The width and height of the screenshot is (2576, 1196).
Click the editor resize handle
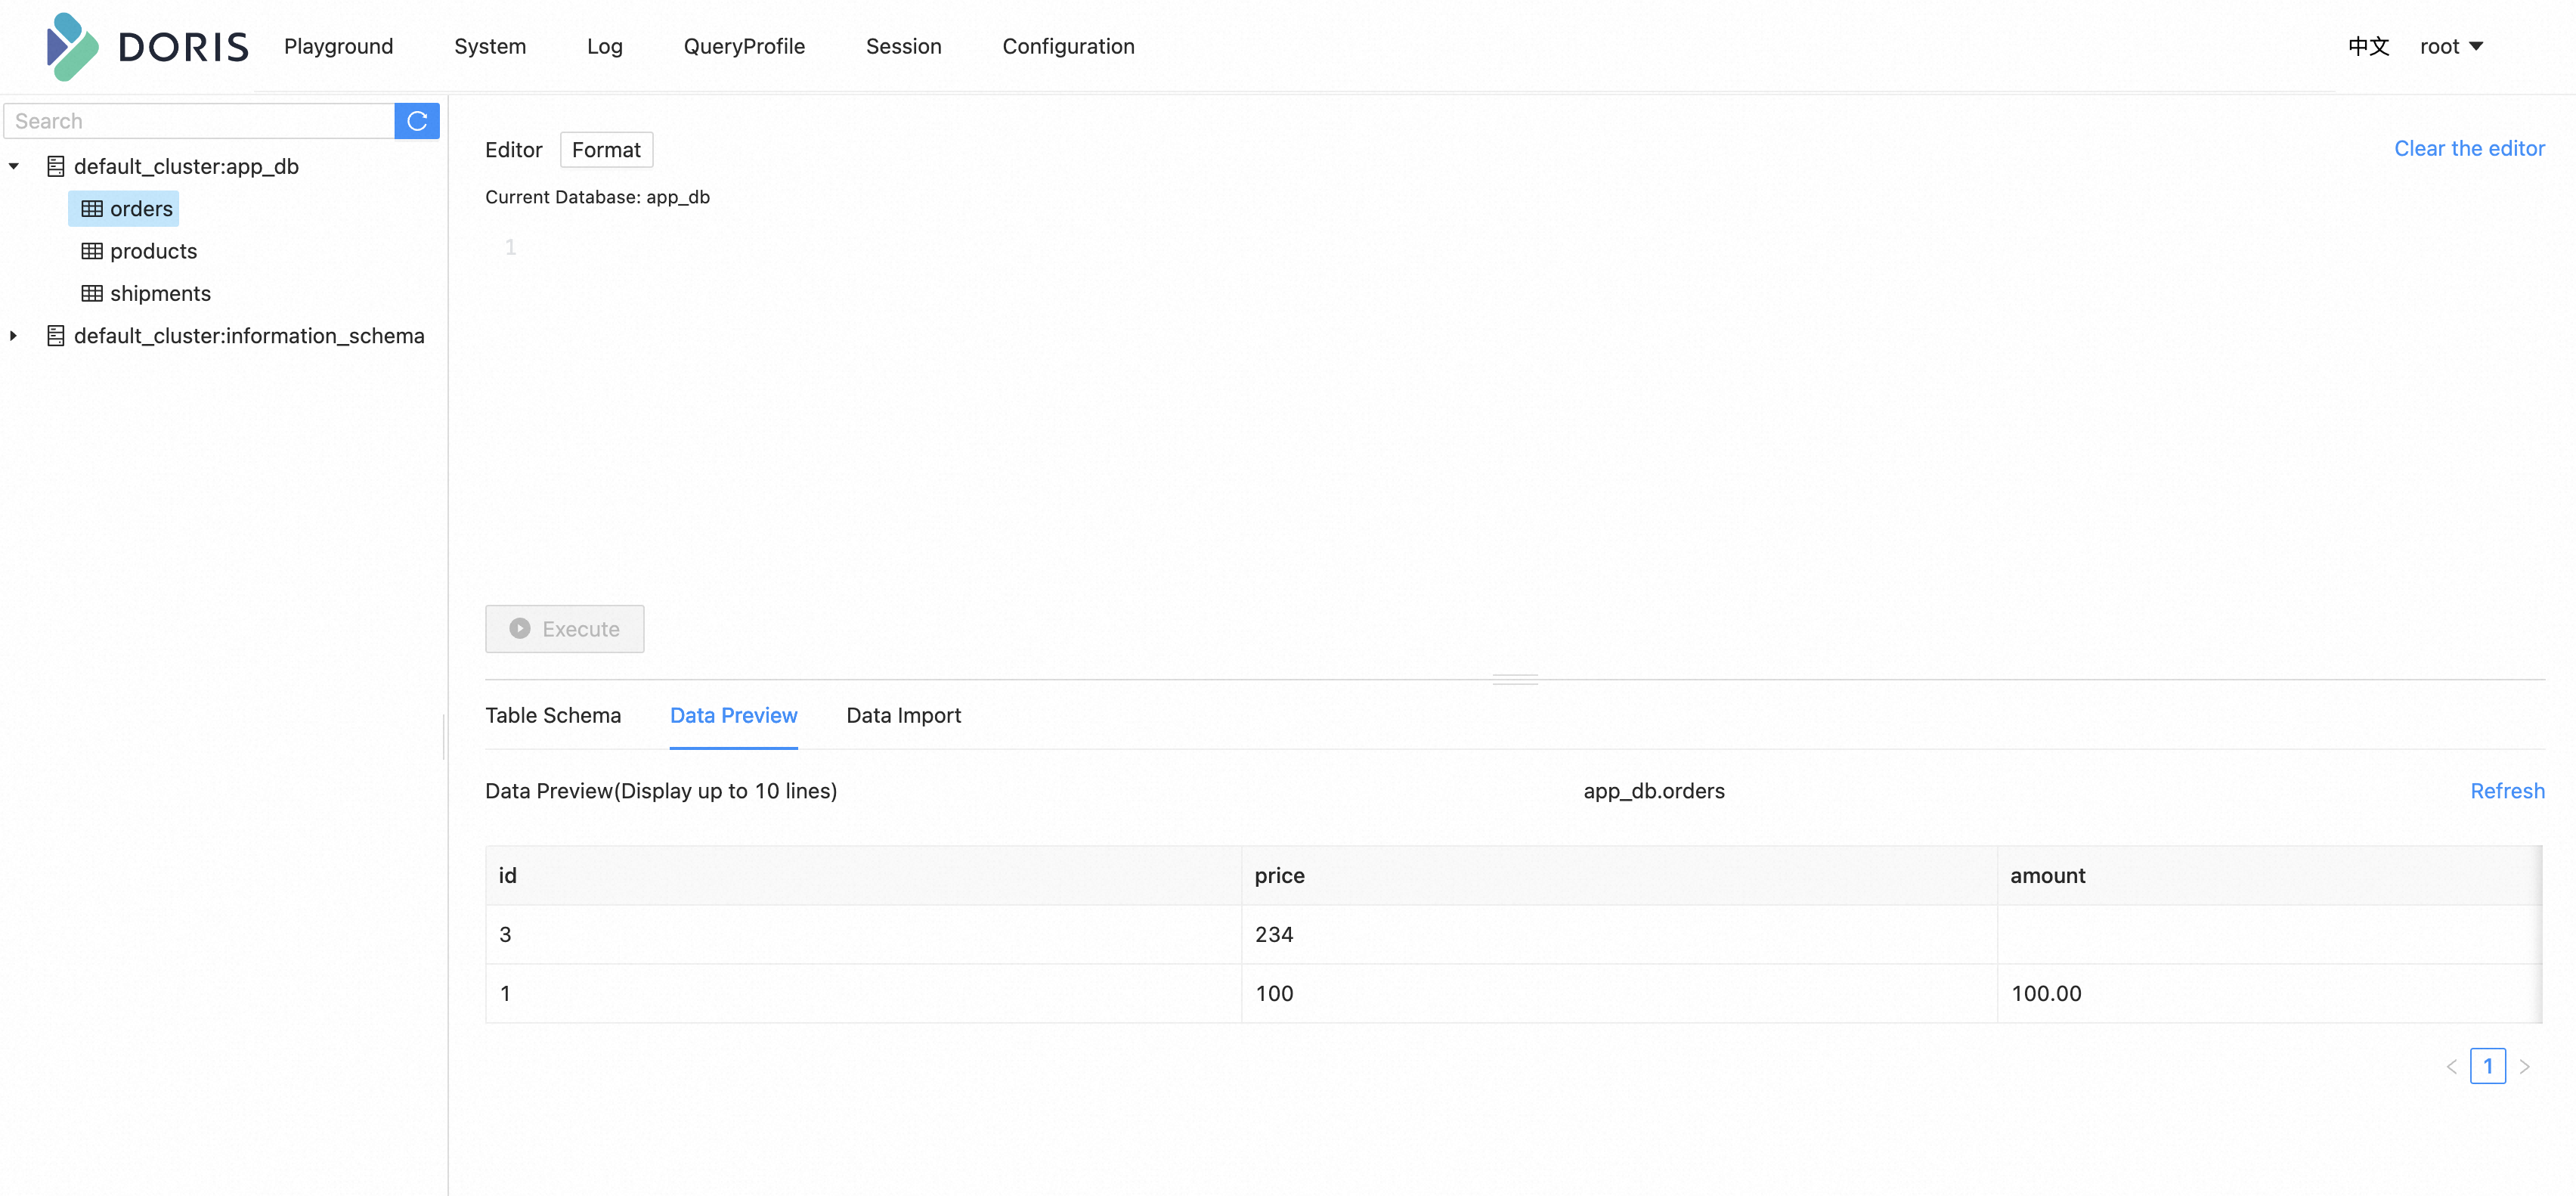1515,679
